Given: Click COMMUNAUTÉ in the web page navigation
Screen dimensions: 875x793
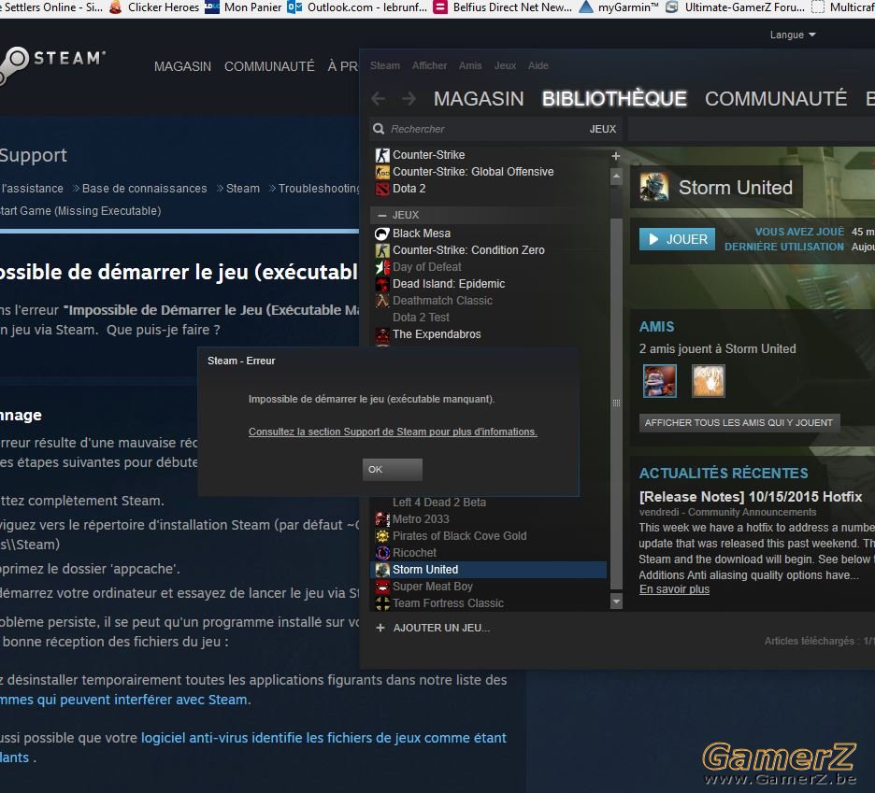Looking at the screenshot, I should 269,66.
